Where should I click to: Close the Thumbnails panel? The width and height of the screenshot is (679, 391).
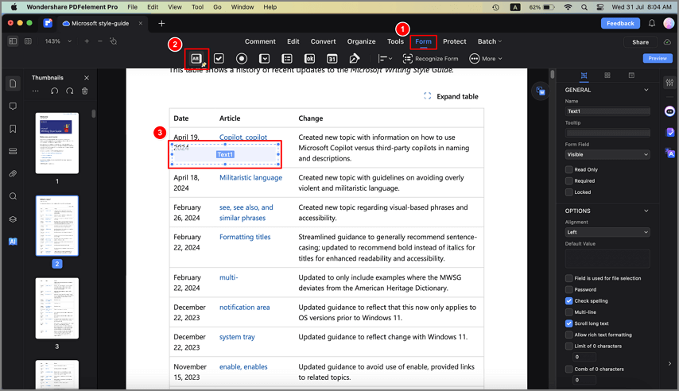[87, 78]
